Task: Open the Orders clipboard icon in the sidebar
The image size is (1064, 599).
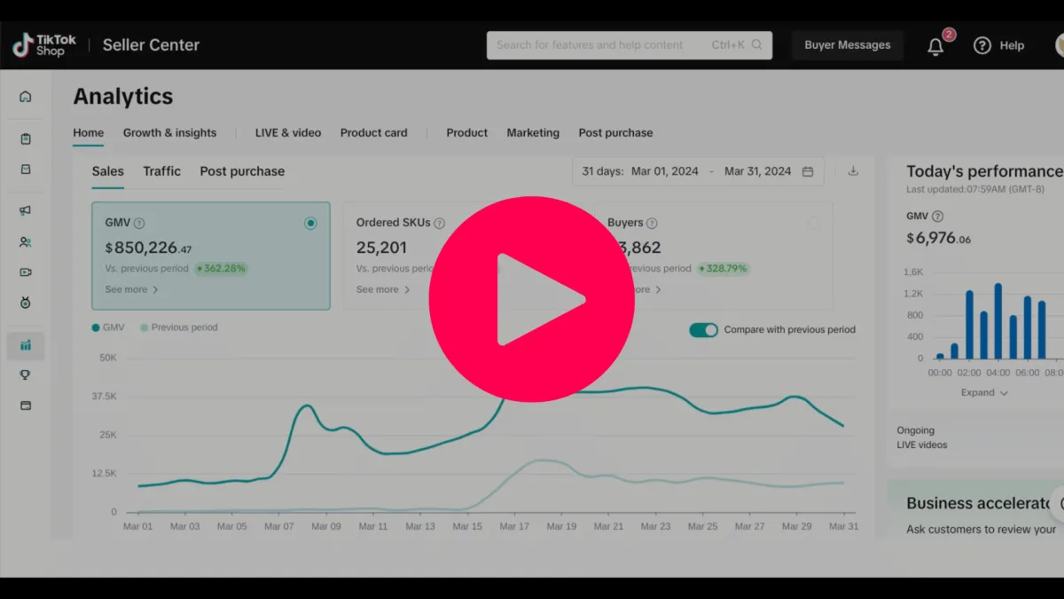Action: [x=26, y=138]
